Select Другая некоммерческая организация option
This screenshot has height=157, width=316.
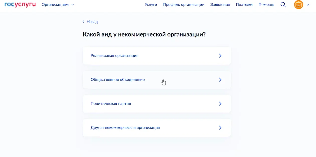click(125, 128)
